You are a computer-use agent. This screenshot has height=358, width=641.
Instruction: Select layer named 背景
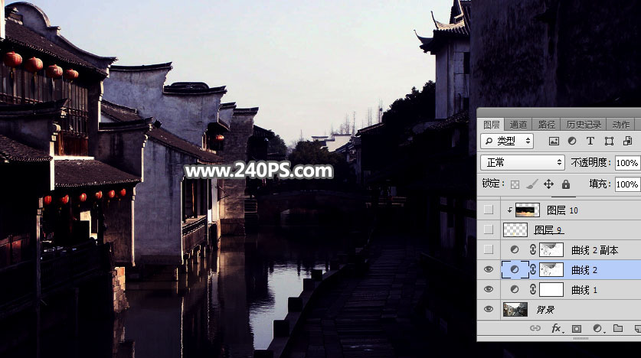coord(545,310)
